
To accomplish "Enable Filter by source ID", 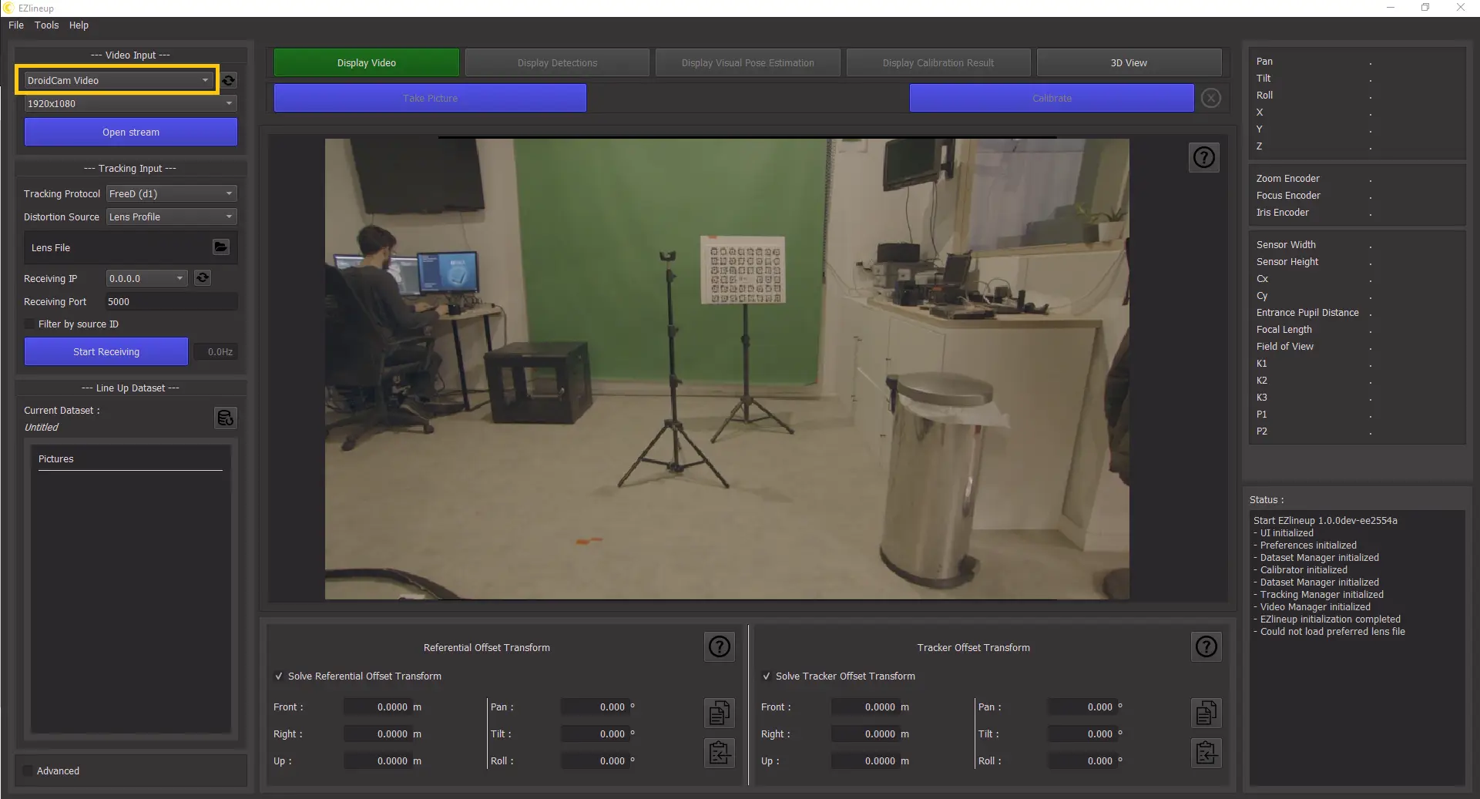I will pyautogui.click(x=30, y=324).
